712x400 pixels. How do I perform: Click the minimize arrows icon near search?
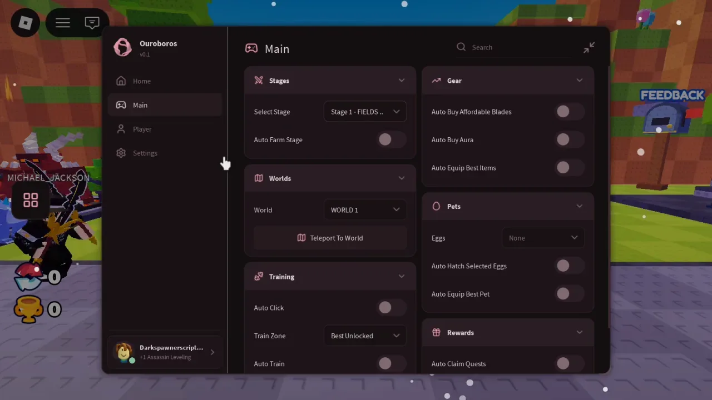tap(589, 48)
